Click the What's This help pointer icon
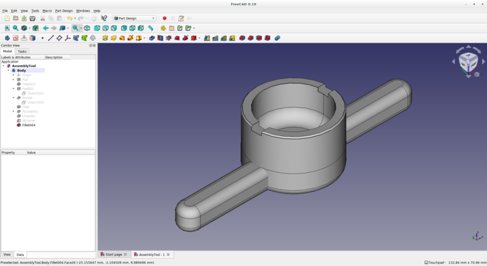This screenshot has width=487, height=266. [104, 18]
